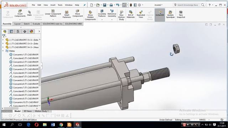Open the Tools menu
The height and width of the screenshot is (128, 228).
pos(60,5)
